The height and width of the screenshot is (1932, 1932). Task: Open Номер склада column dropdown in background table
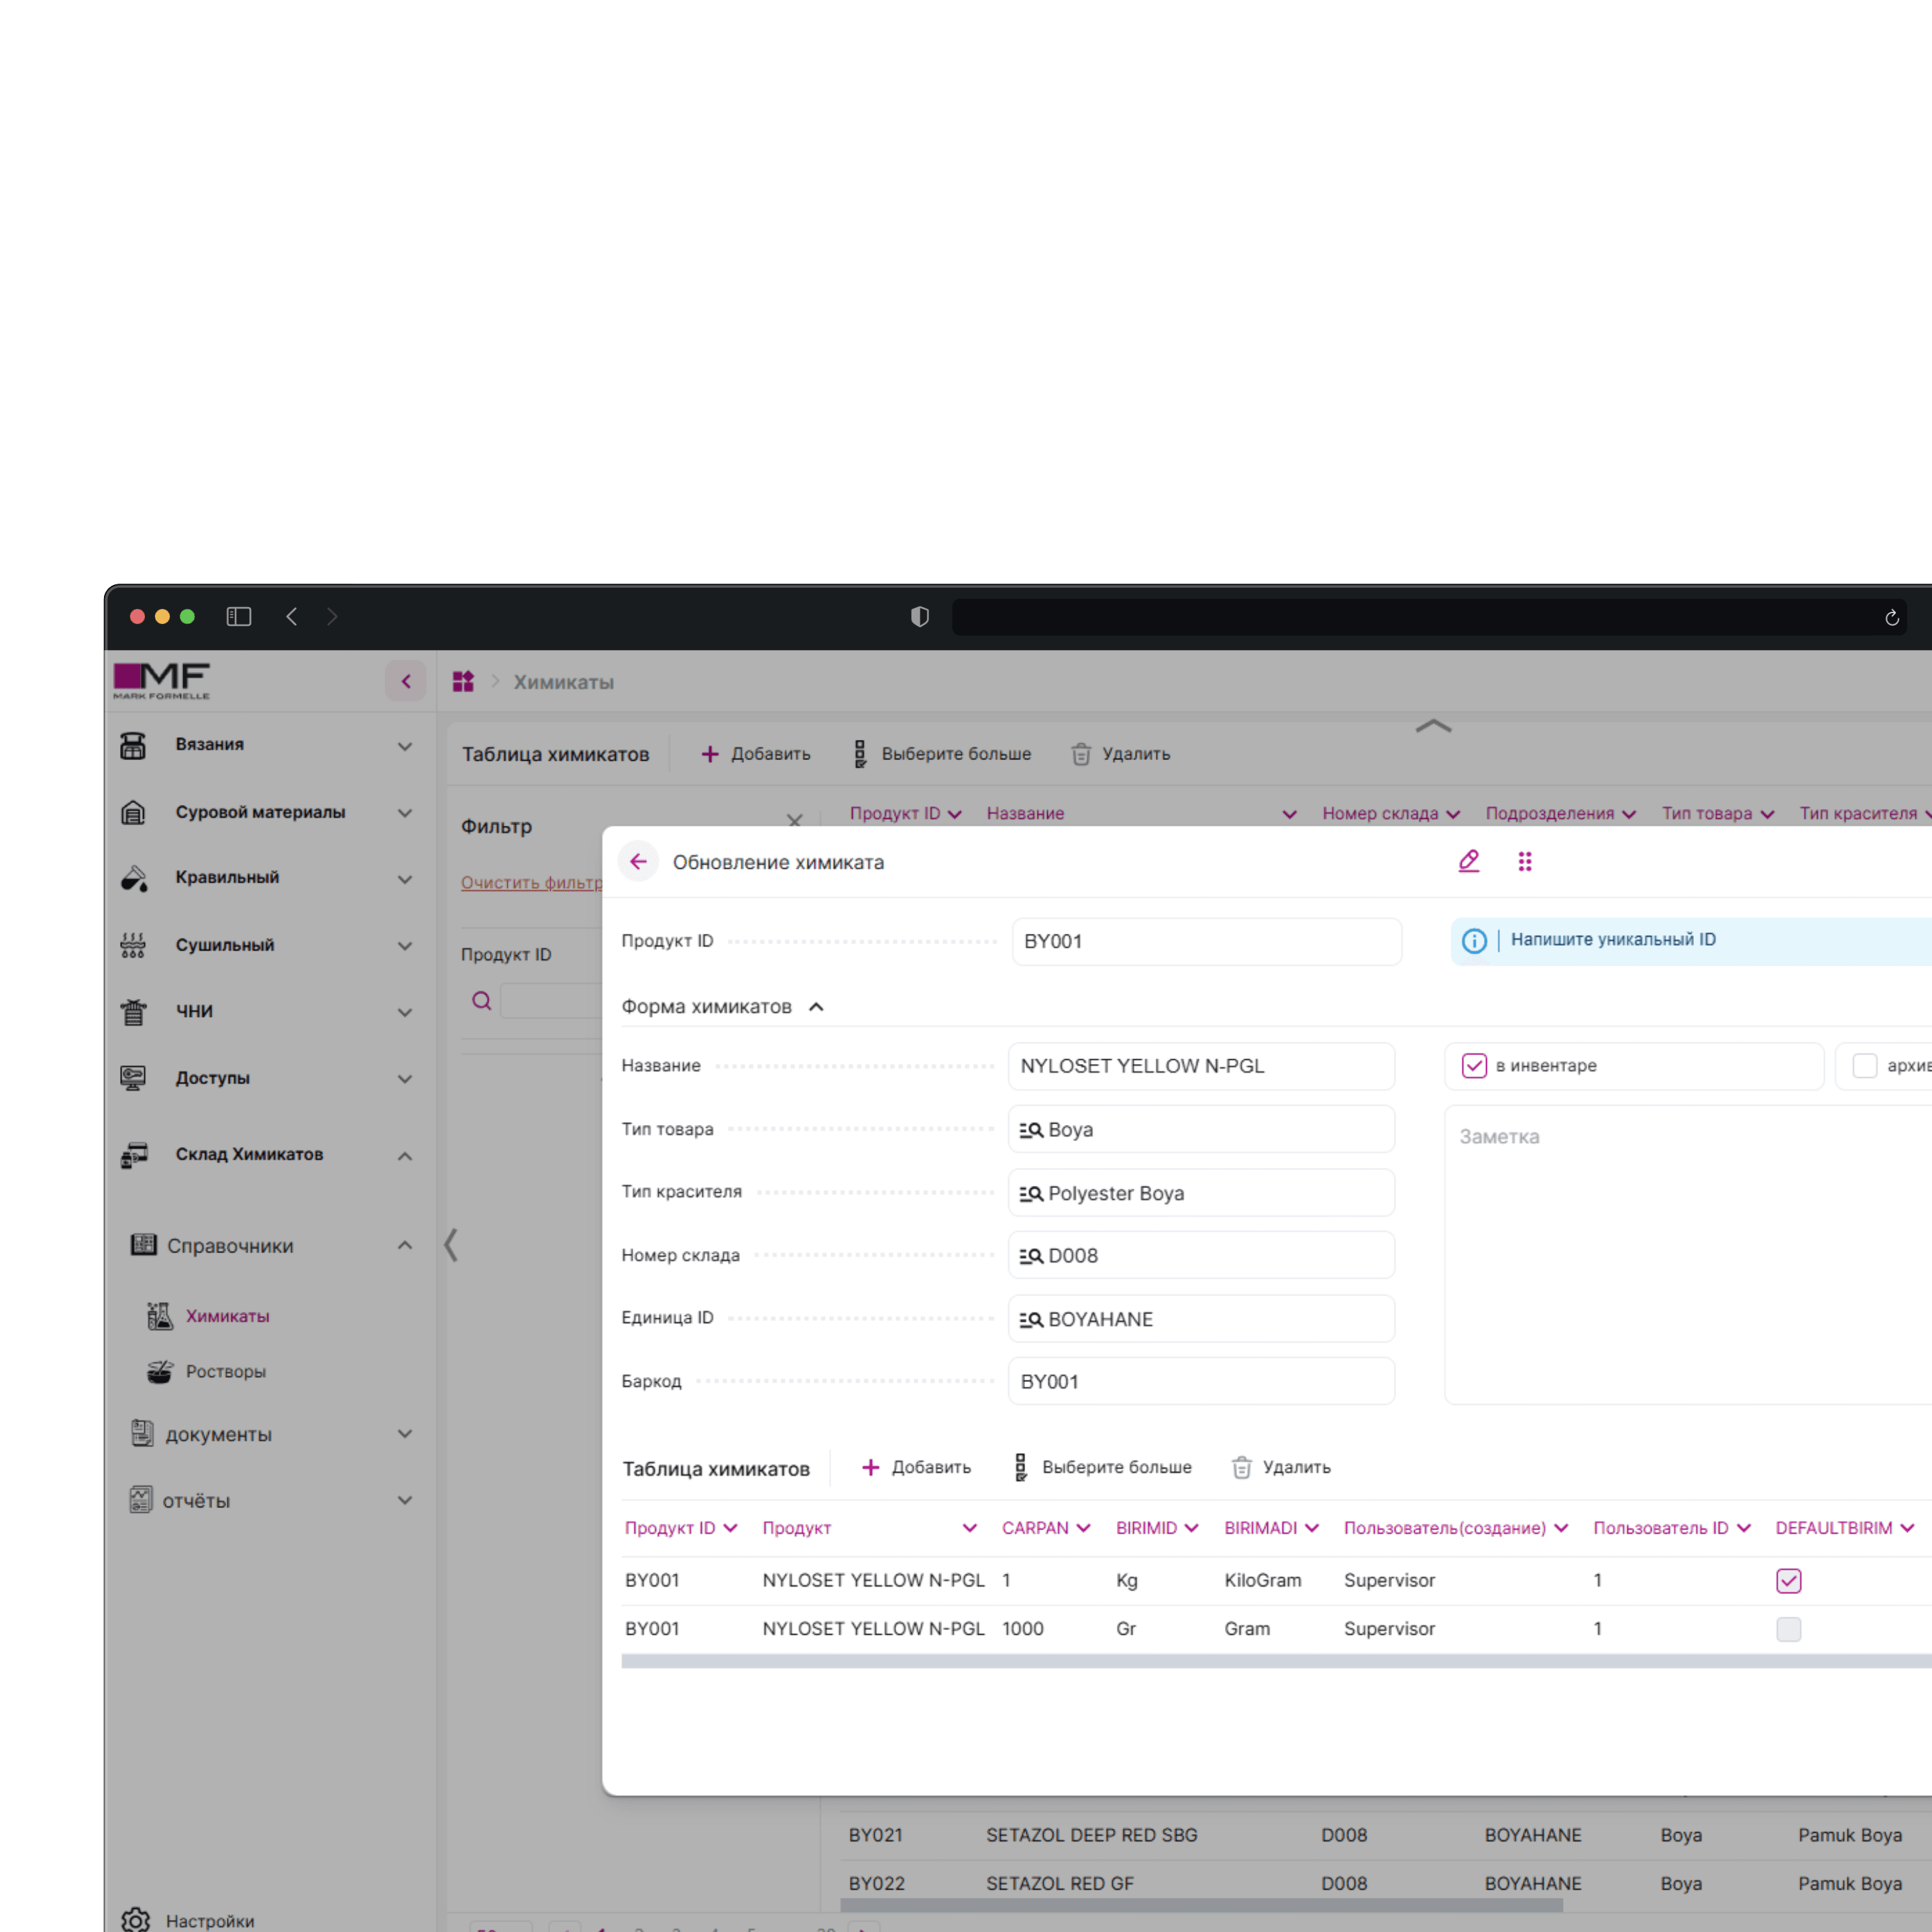(1453, 814)
